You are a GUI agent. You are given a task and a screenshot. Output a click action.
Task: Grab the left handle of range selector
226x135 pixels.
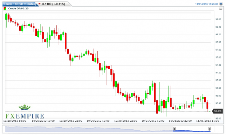(174, 129)
